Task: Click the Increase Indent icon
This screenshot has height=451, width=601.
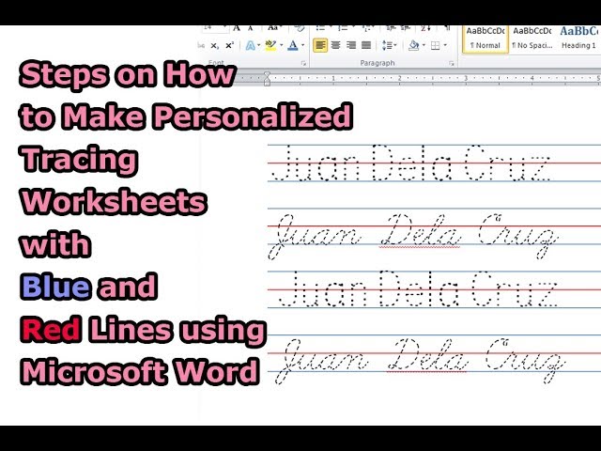Action: (x=406, y=28)
